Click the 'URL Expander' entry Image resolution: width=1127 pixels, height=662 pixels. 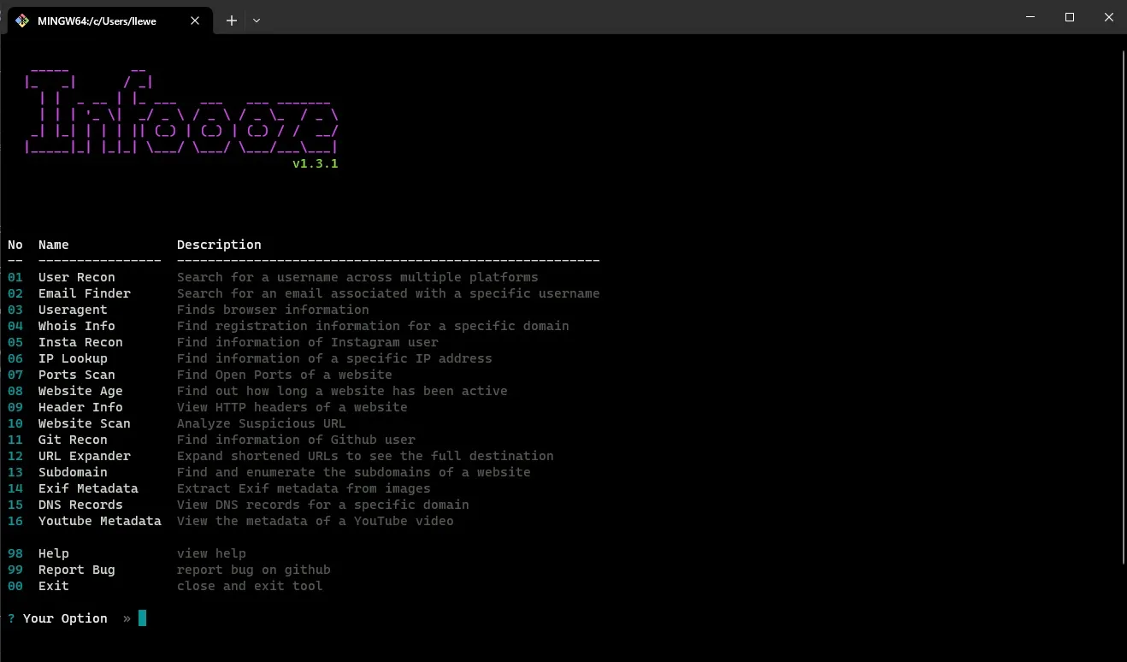click(x=84, y=456)
